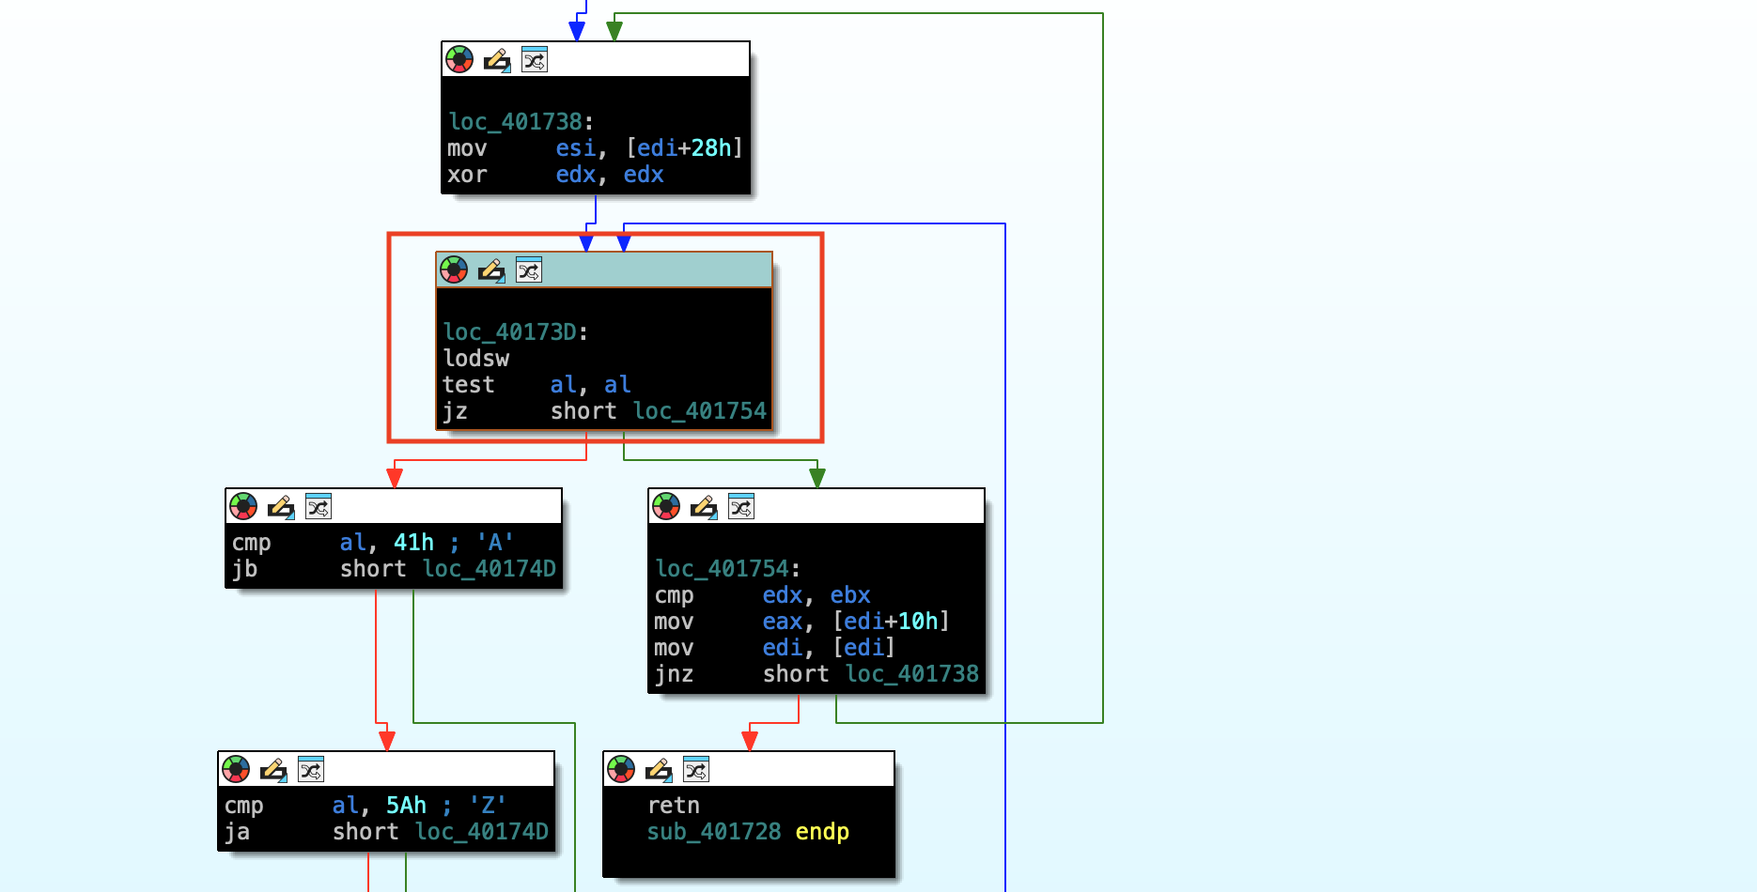This screenshot has width=1757, height=892.
Task: Click color wheel icon in 'cmp al, 5Ah' node
Action: [x=236, y=769]
